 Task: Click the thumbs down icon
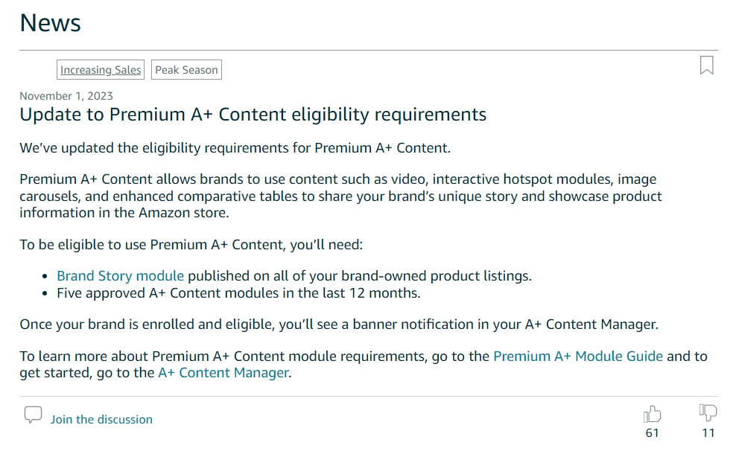pos(708,413)
